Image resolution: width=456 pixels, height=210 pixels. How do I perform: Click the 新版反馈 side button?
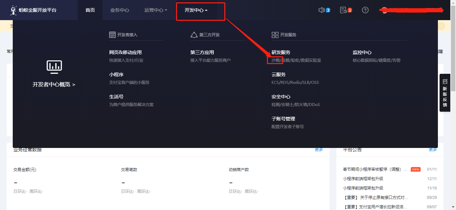[445, 93]
